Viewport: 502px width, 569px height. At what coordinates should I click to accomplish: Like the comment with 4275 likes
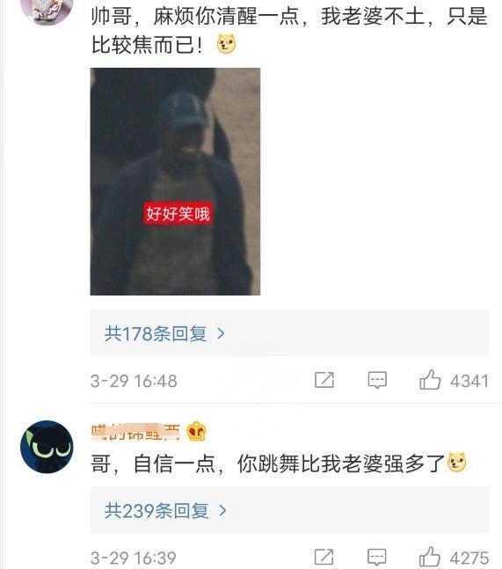click(x=430, y=557)
